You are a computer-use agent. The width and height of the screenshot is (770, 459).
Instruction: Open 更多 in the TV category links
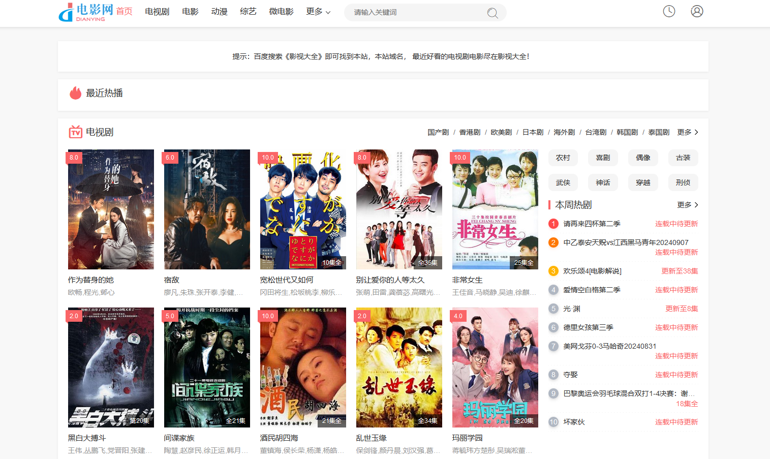pos(688,132)
